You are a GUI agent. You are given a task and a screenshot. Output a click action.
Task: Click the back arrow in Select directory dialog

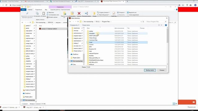click(x=70, y=22)
